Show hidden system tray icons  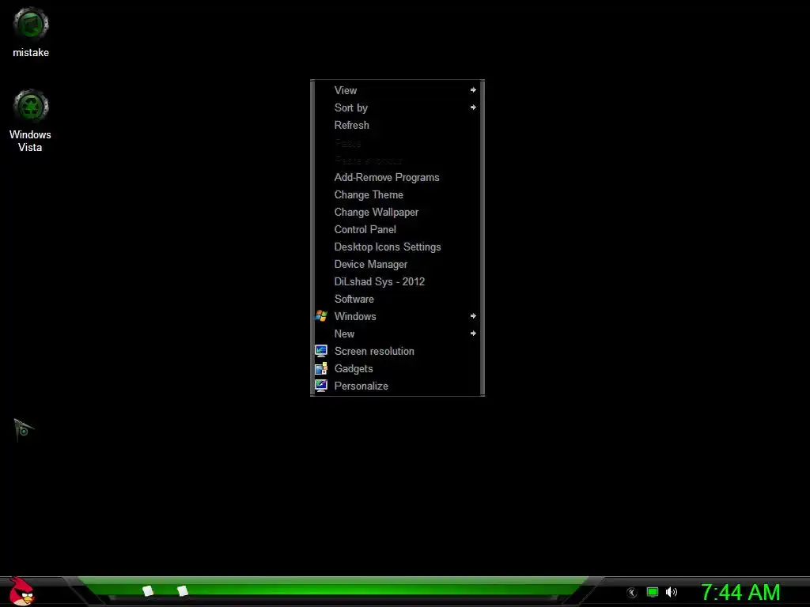(632, 593)
